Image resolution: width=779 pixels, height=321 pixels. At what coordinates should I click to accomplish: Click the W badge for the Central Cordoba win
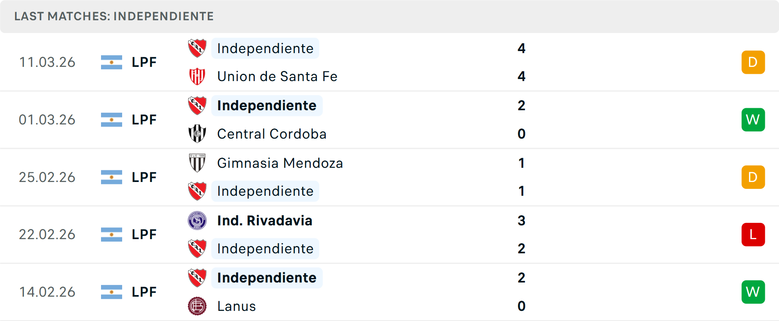pos(753,120)
